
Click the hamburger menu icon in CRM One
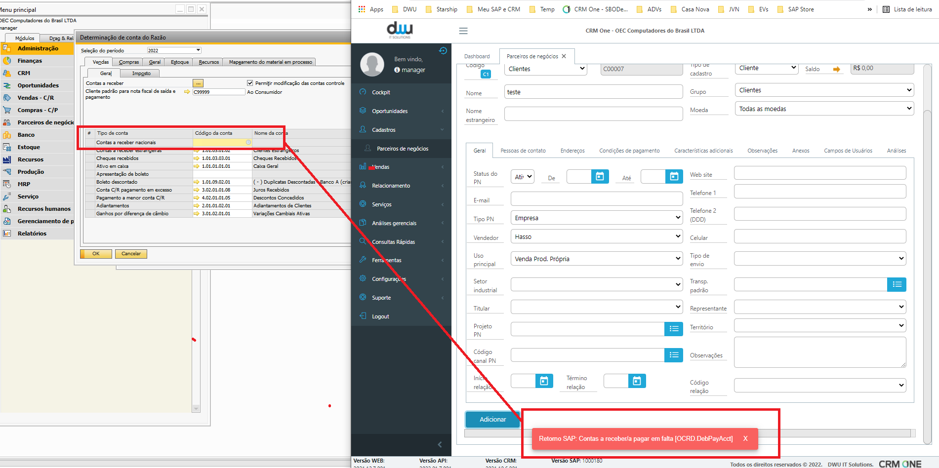pyautogui.click(x=463, y=31)
